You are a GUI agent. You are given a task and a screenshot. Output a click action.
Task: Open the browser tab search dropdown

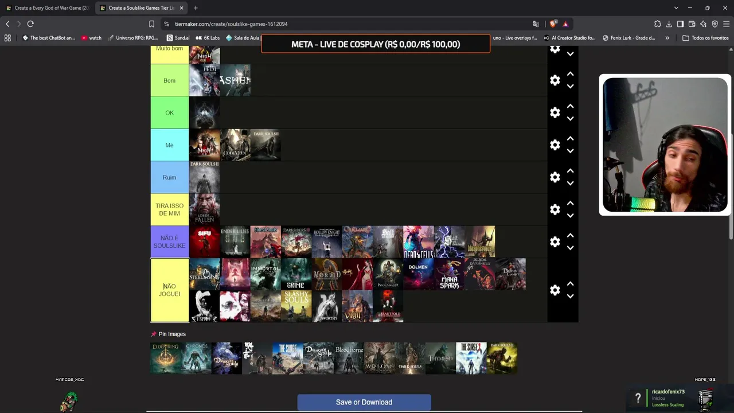(676, 8)
